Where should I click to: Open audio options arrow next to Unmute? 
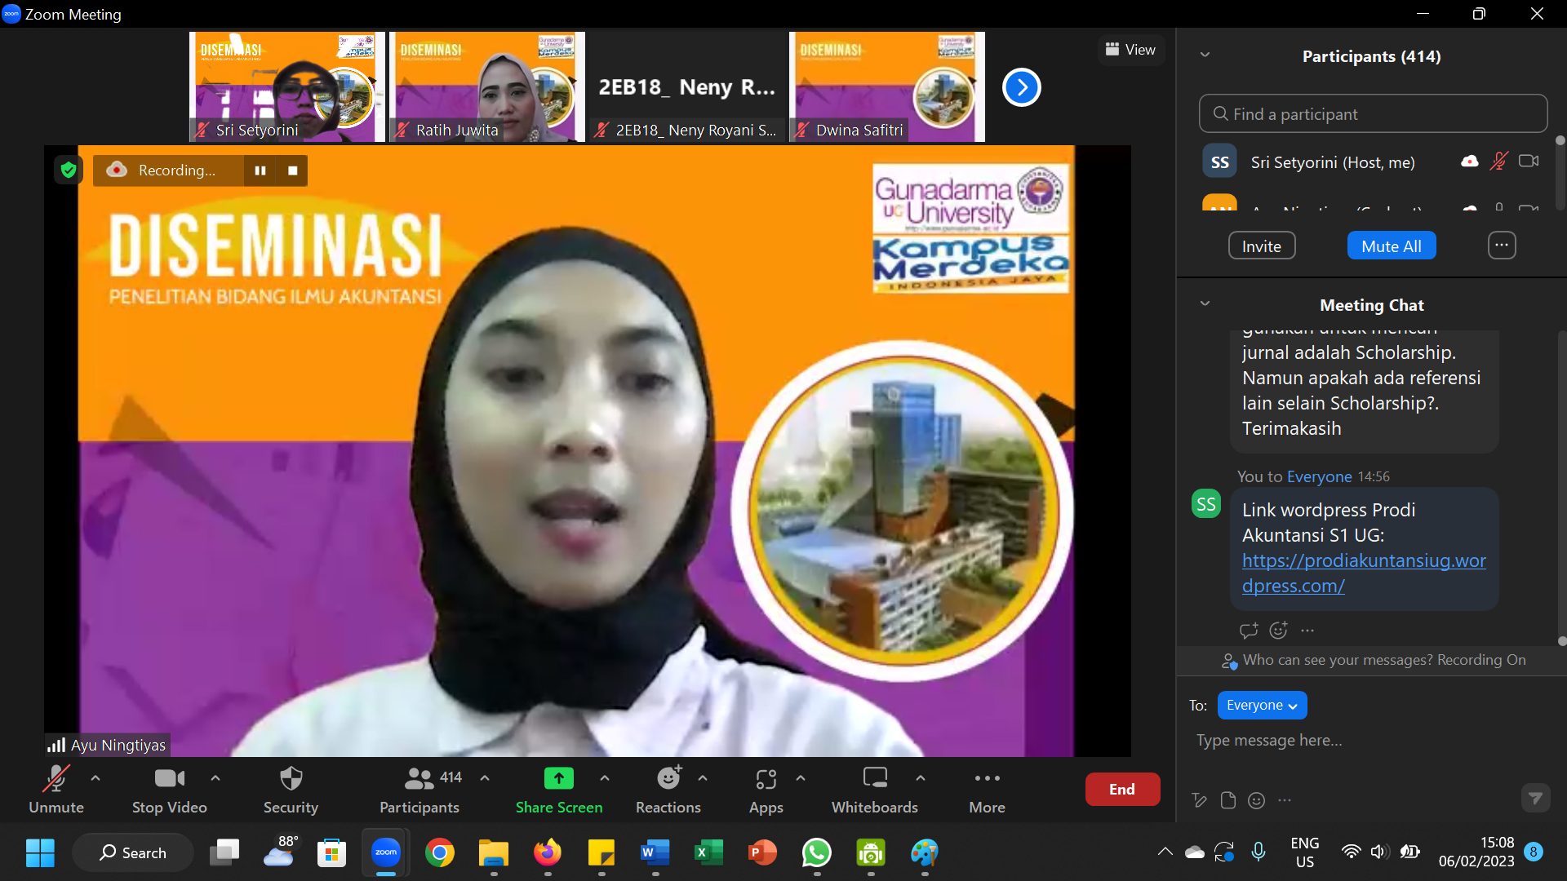pos(95,778)
